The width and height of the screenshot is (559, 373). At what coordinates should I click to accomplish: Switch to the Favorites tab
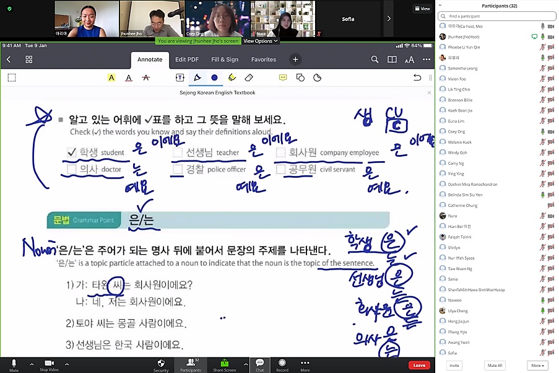264,59
